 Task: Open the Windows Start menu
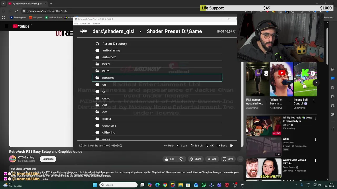tap(95, 185)
